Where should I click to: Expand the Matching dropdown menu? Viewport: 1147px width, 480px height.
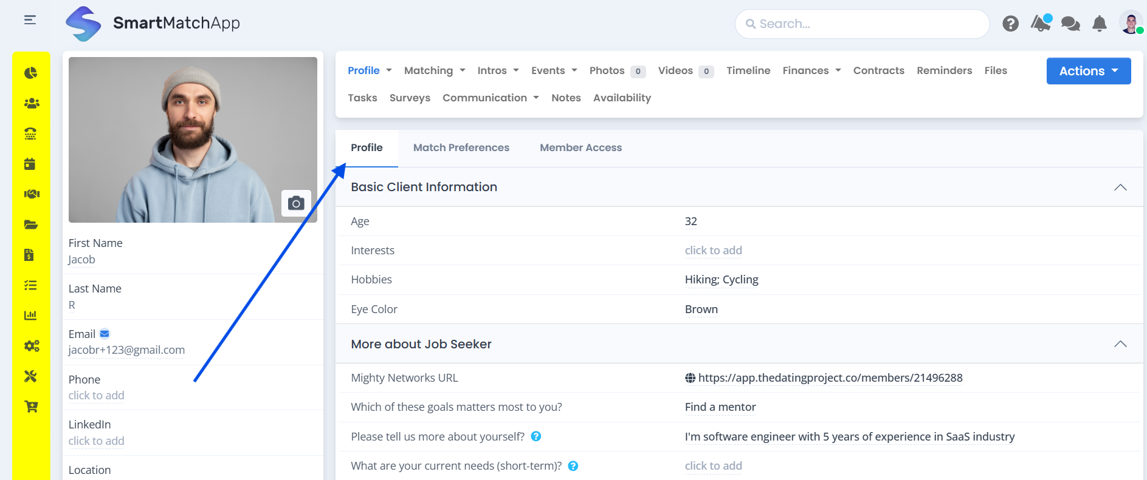pos(435,70)
